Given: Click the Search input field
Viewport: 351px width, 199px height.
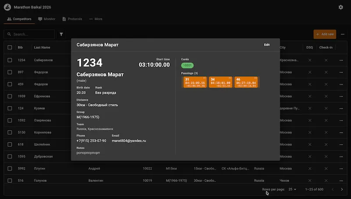Looking at the screenshot, I should [x=29, y=34].
